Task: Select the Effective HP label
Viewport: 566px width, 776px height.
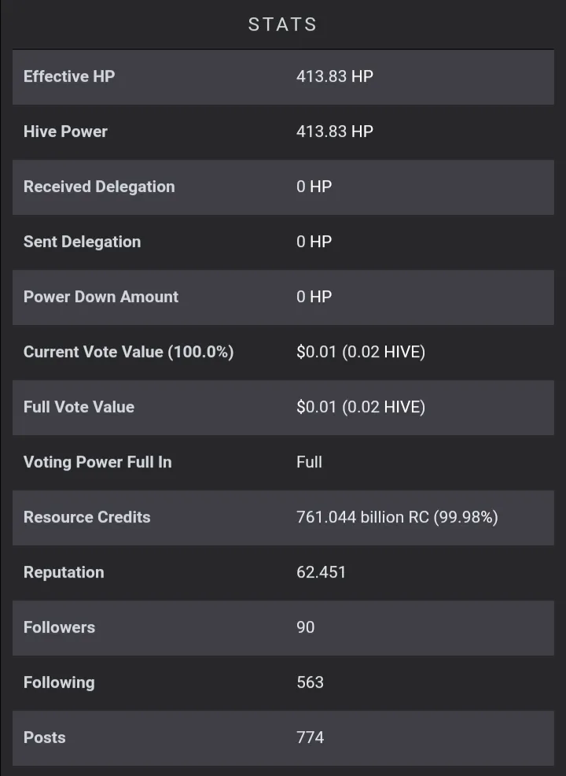Action: click(69, 76)
